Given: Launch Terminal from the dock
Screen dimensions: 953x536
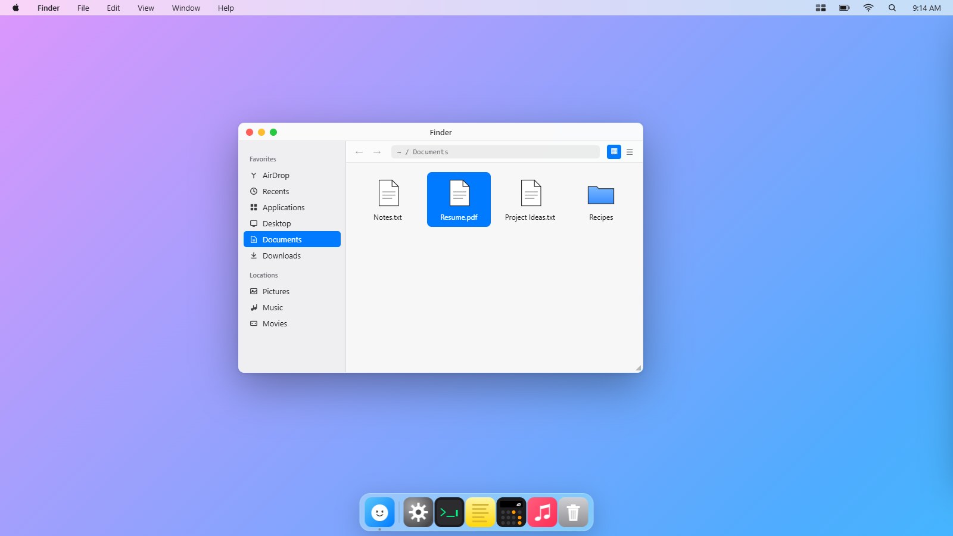Looking at the screenshot, I should pyautogui.click(x=450, y=512).
